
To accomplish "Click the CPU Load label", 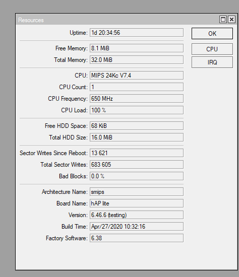I will tap(74, 110).
